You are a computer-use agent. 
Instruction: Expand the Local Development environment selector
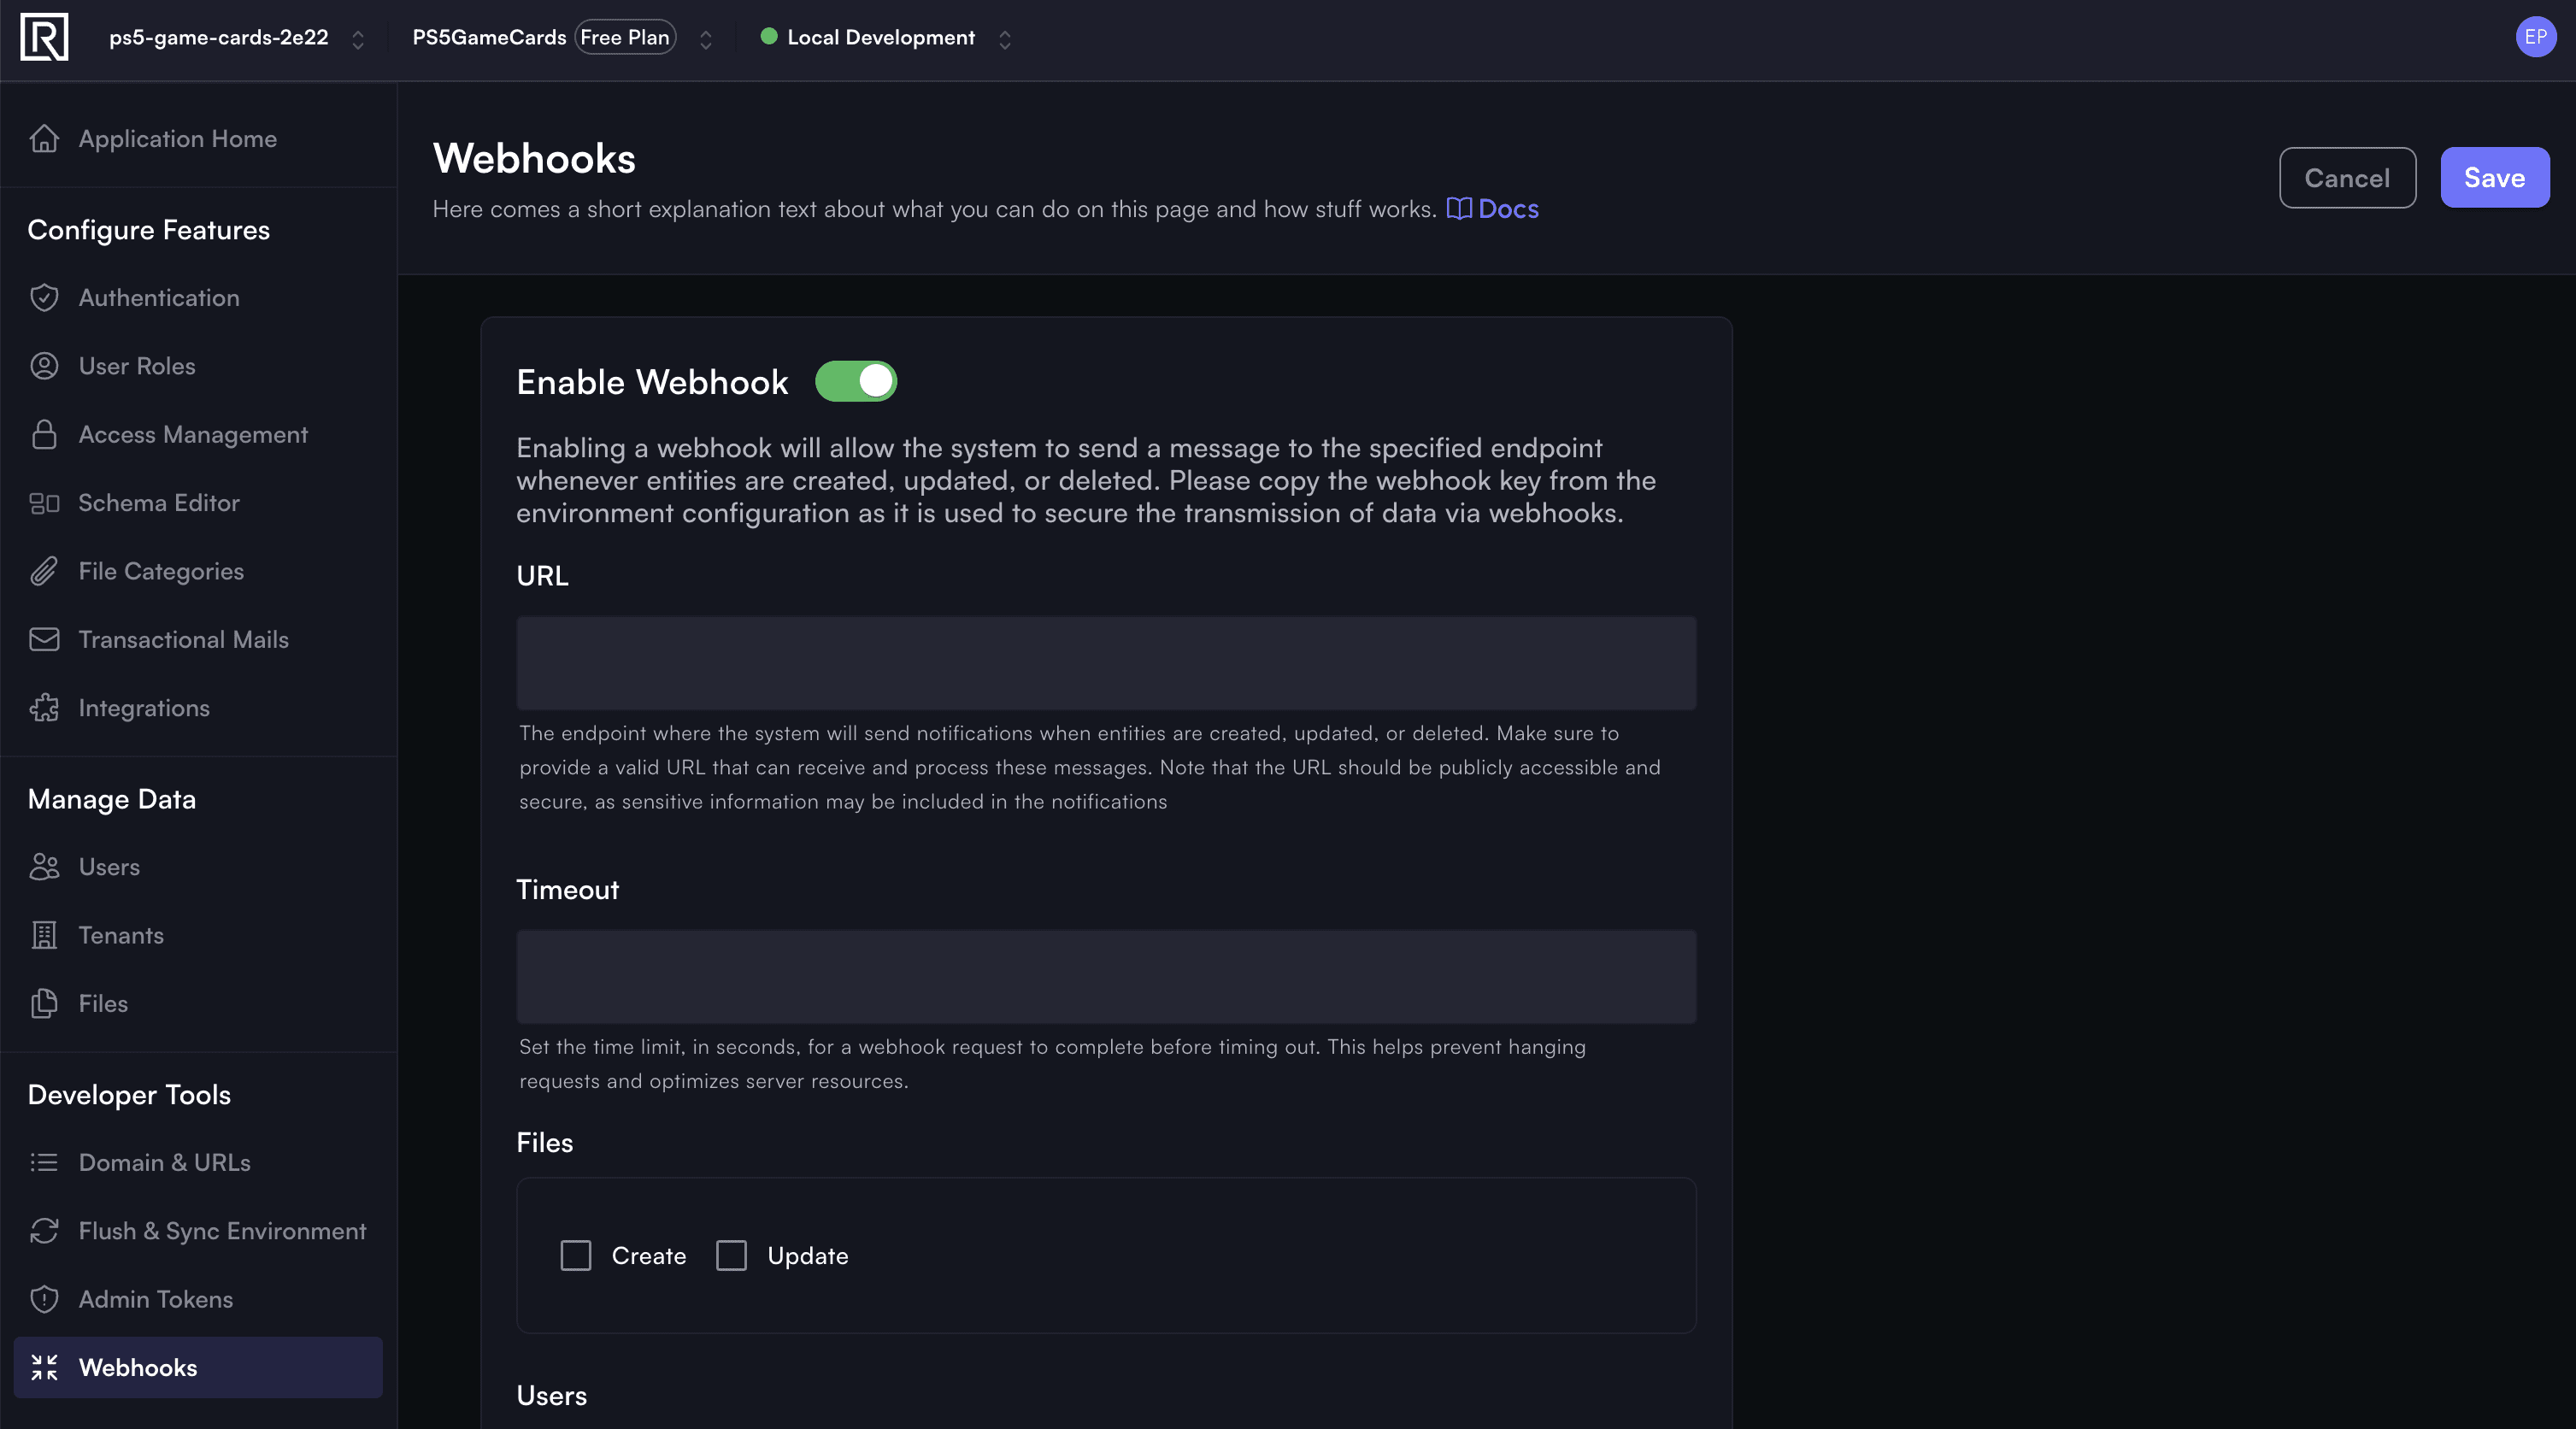pos(1005,39)
